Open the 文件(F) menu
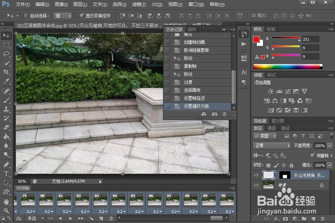 coord(23,4)
